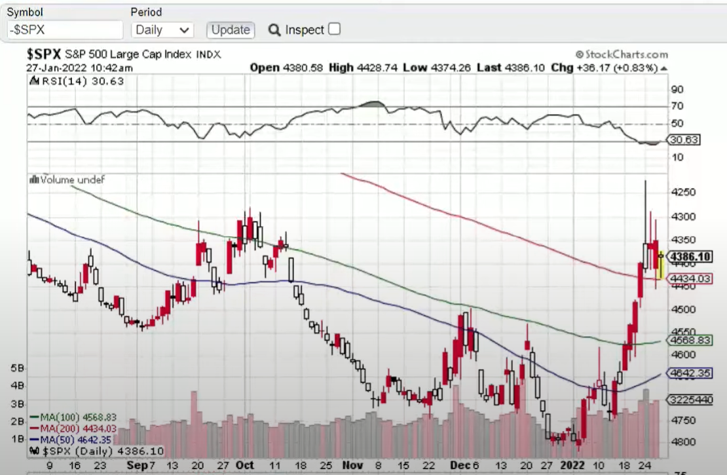Click the 3225440 volume value tag

click(689, 400)
